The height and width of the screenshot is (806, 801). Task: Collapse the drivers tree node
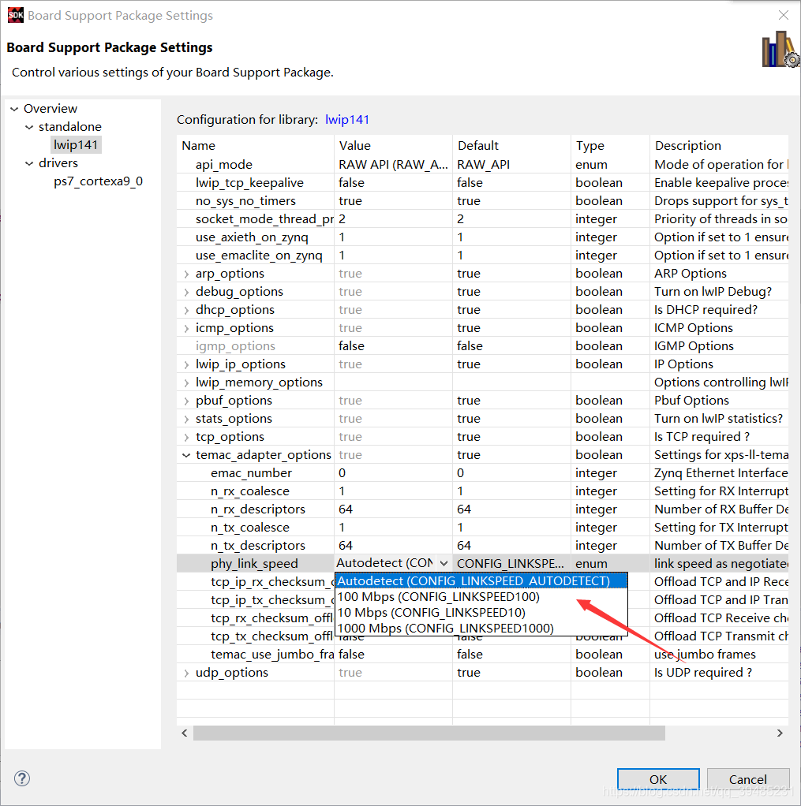pyautogui.click(x=29, y=163)
